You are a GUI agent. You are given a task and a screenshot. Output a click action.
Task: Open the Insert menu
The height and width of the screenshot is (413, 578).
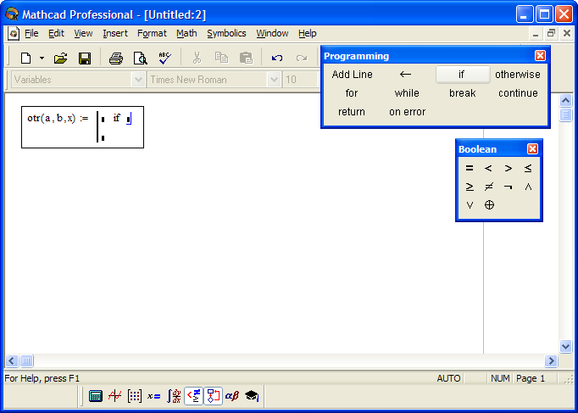point(115,34)
